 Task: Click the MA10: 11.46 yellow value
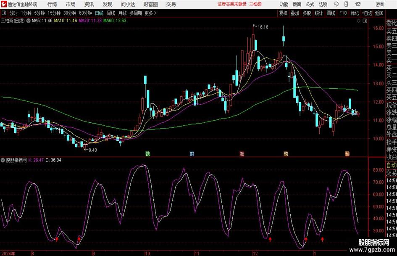(x=66, y=21)
